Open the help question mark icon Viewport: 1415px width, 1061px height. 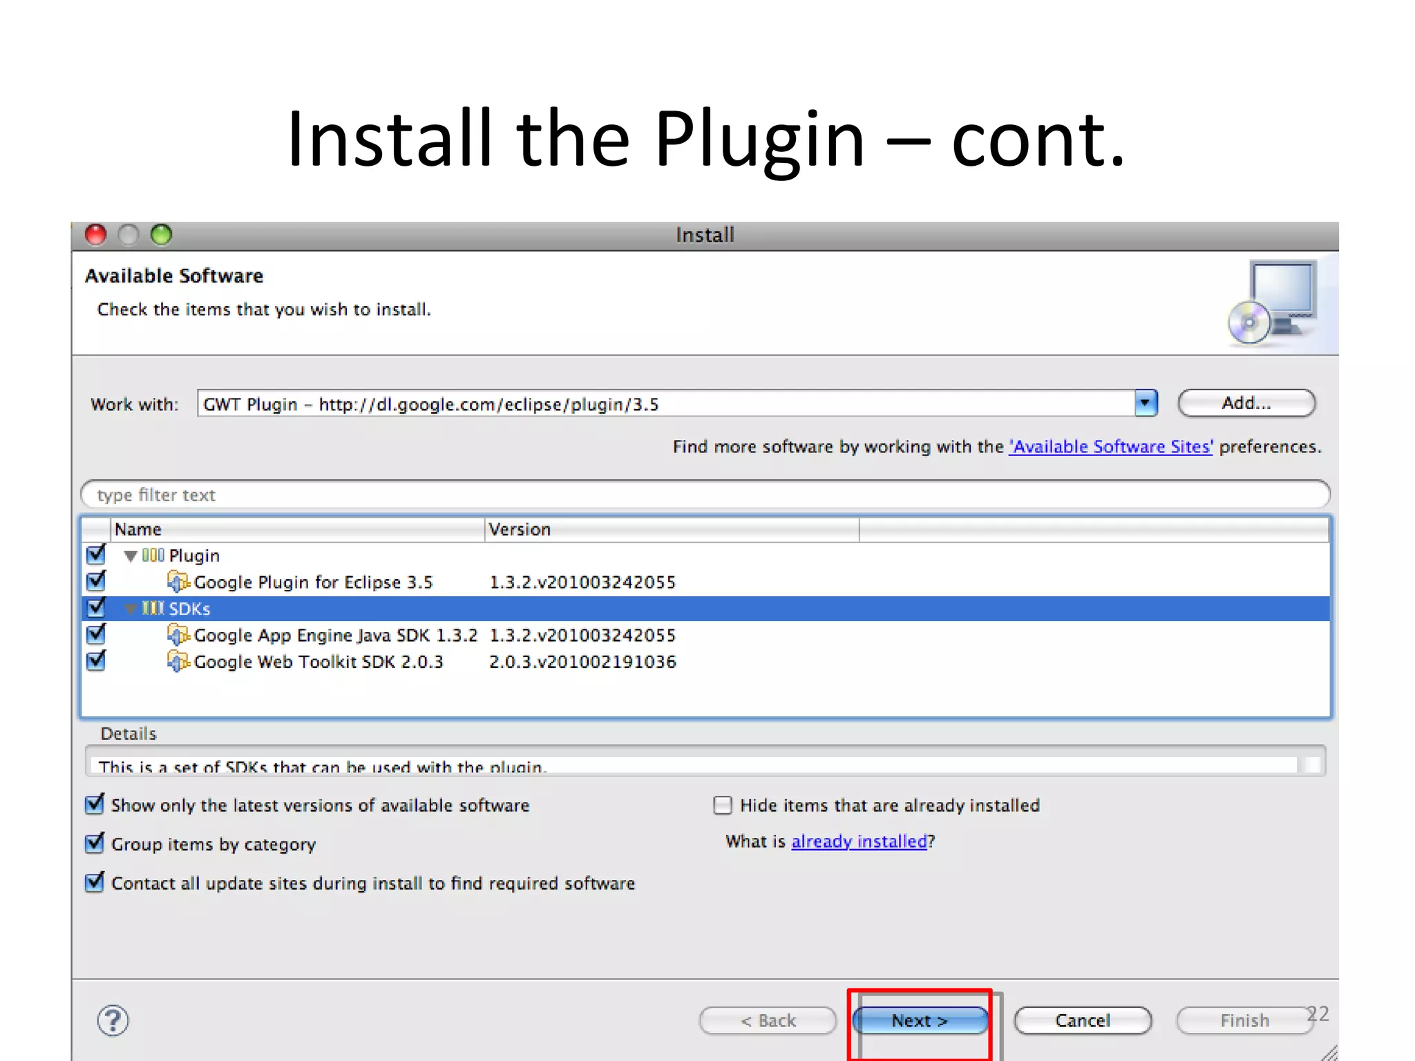(x=113, y=1020)
